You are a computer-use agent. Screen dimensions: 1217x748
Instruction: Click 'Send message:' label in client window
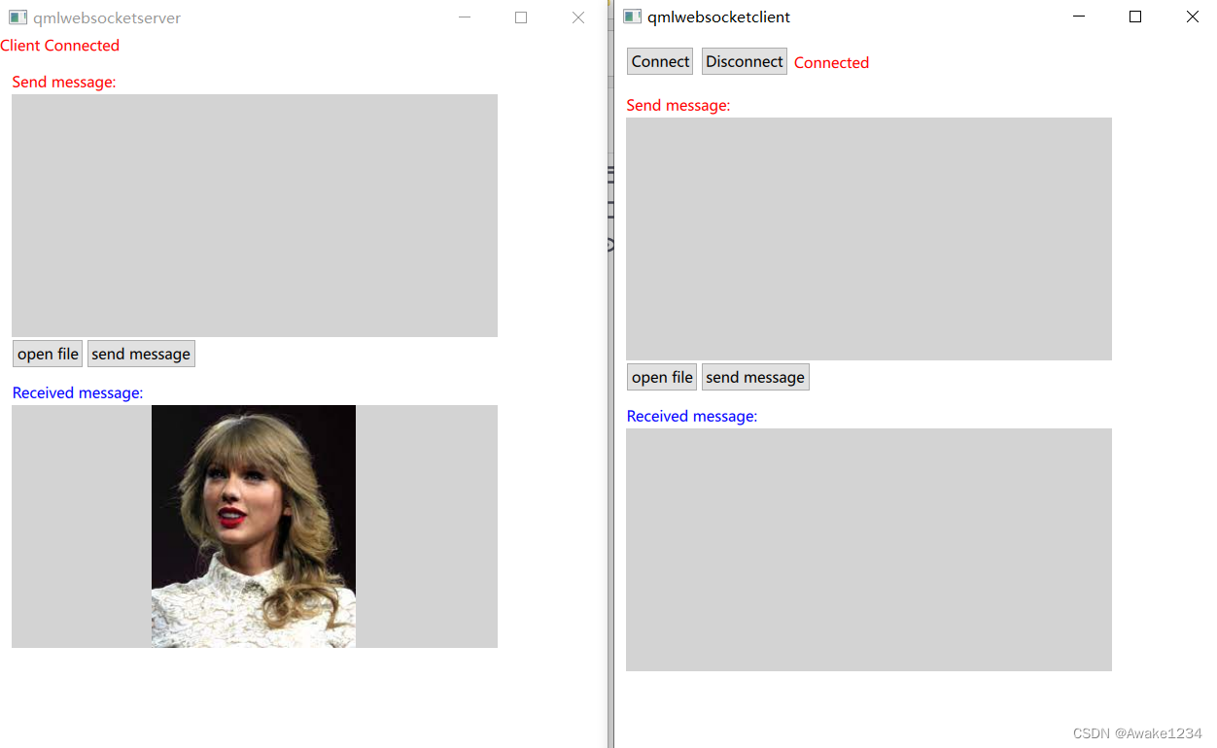678,105
